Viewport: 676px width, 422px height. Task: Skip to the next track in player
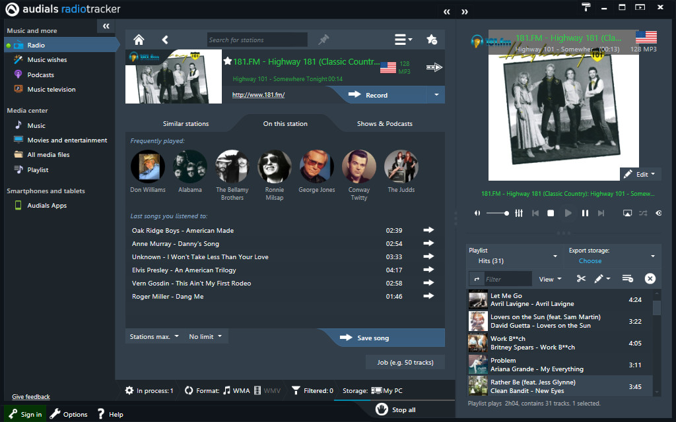pos(601,213)
